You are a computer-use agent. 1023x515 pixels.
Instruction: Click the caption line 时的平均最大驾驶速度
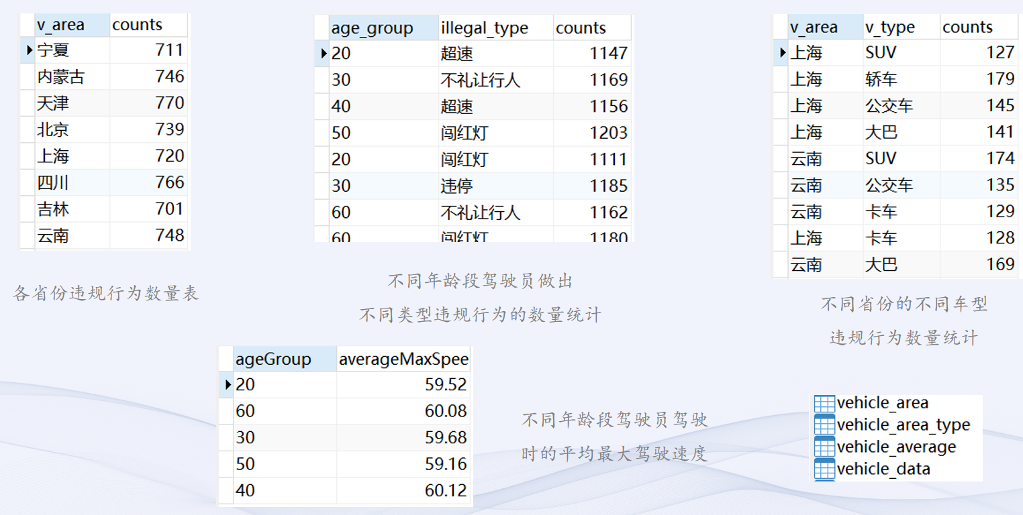pyautogui.click(x=614, y=454)
